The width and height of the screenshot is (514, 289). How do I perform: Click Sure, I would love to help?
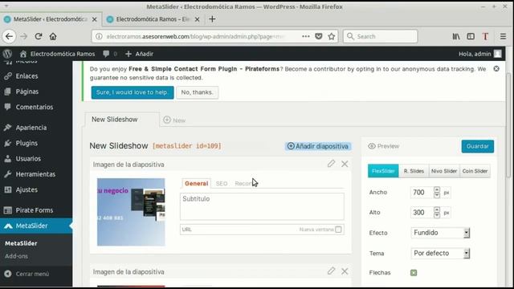133,92
